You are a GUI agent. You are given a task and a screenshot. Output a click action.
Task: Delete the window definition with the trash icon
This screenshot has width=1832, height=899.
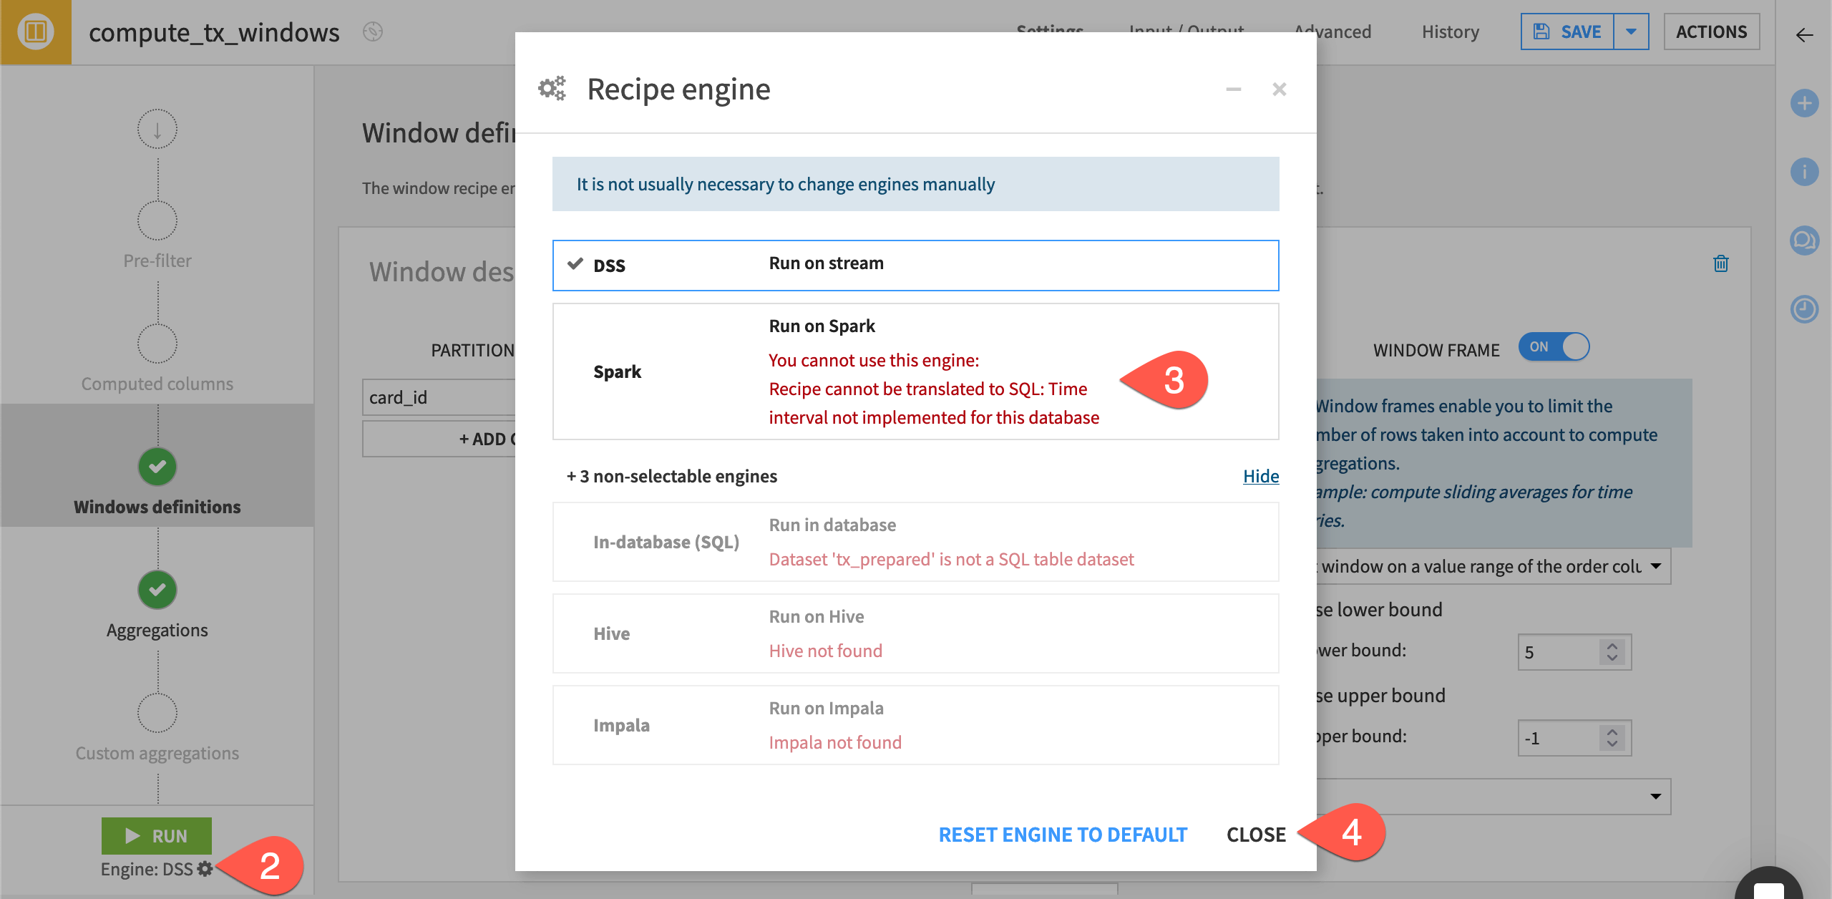click(x=1720, y=263)
